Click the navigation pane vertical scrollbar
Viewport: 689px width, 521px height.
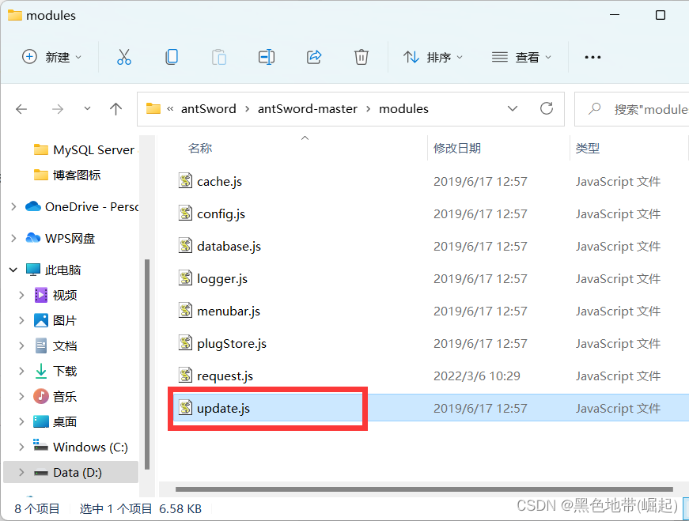point(147,364)
